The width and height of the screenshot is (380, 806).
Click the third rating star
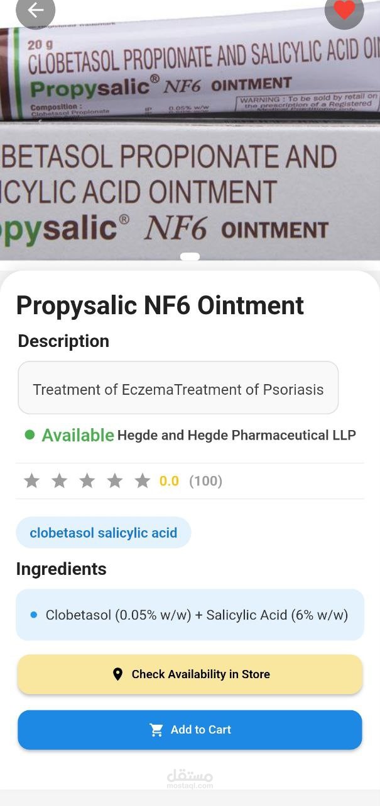pyautogui.click(x=87, y=481)
